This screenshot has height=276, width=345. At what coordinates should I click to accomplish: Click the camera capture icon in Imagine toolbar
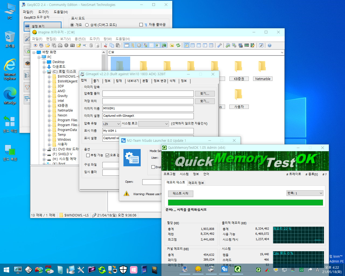[x=73, y=45]
